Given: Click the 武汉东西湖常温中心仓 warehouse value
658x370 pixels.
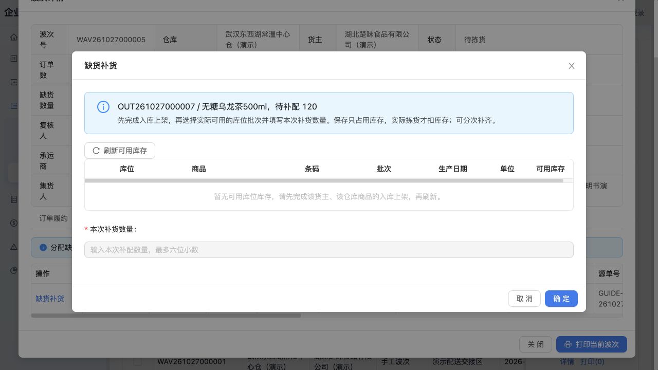Looking at the screenshot, I should click(x=258, y=40).
